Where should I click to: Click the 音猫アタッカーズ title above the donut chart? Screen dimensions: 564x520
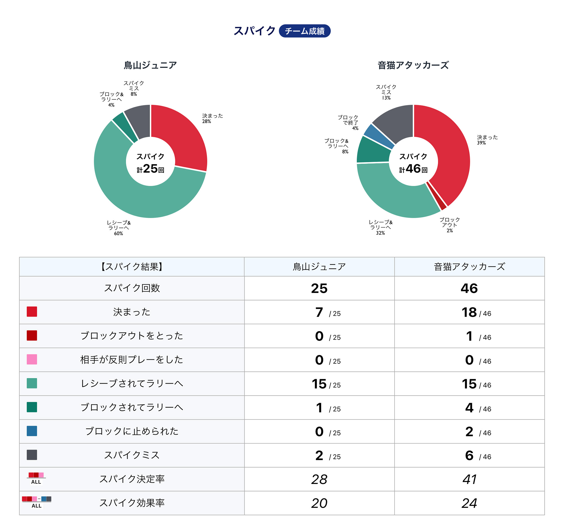[x=413, y=65]
